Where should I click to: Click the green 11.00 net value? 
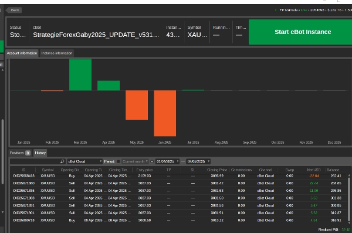click(x=314, y=191)
